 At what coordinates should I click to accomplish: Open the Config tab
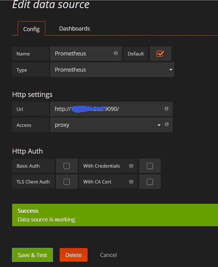tap(31, 29)
